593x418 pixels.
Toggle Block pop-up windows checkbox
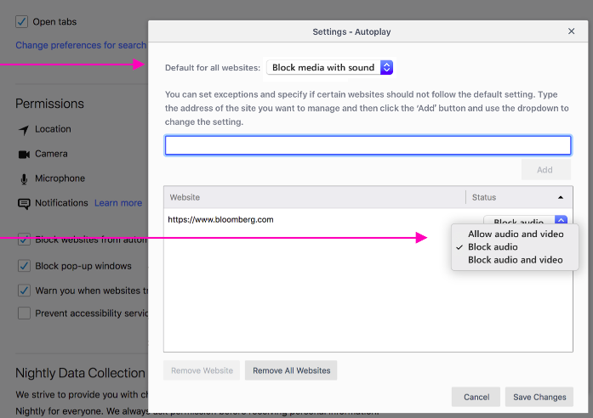[x=23, y=266]
